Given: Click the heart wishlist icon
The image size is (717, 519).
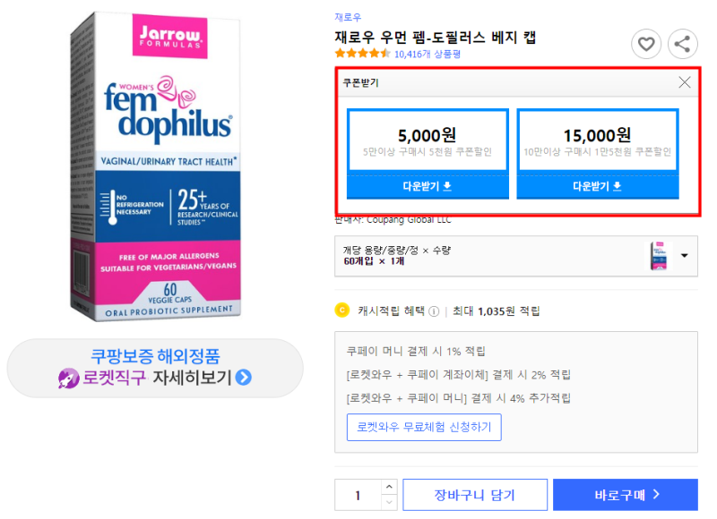Looking at the screenshot, I should 646,43.
